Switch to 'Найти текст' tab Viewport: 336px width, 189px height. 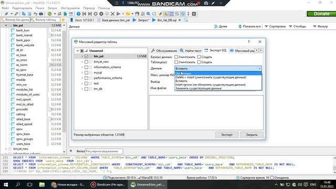pos(191,51)
